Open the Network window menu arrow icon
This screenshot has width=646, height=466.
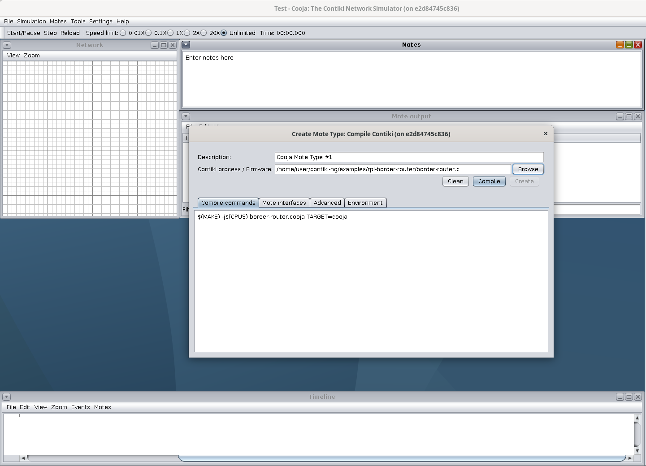pos(7,45)
